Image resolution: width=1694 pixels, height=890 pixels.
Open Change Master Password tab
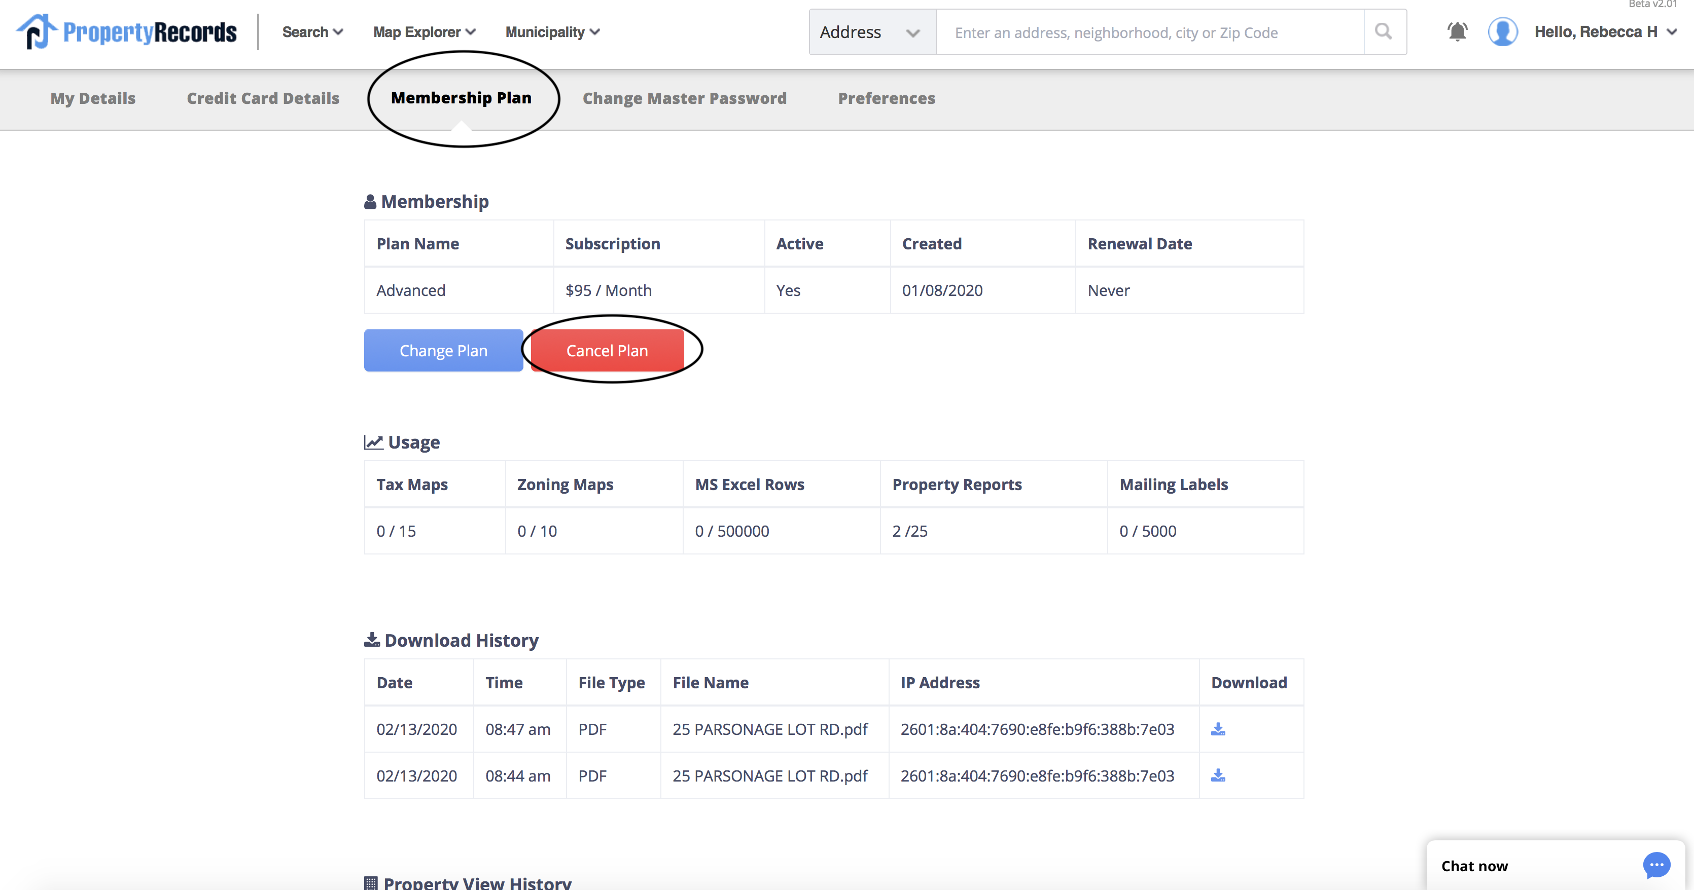click(x=685, y=99)
